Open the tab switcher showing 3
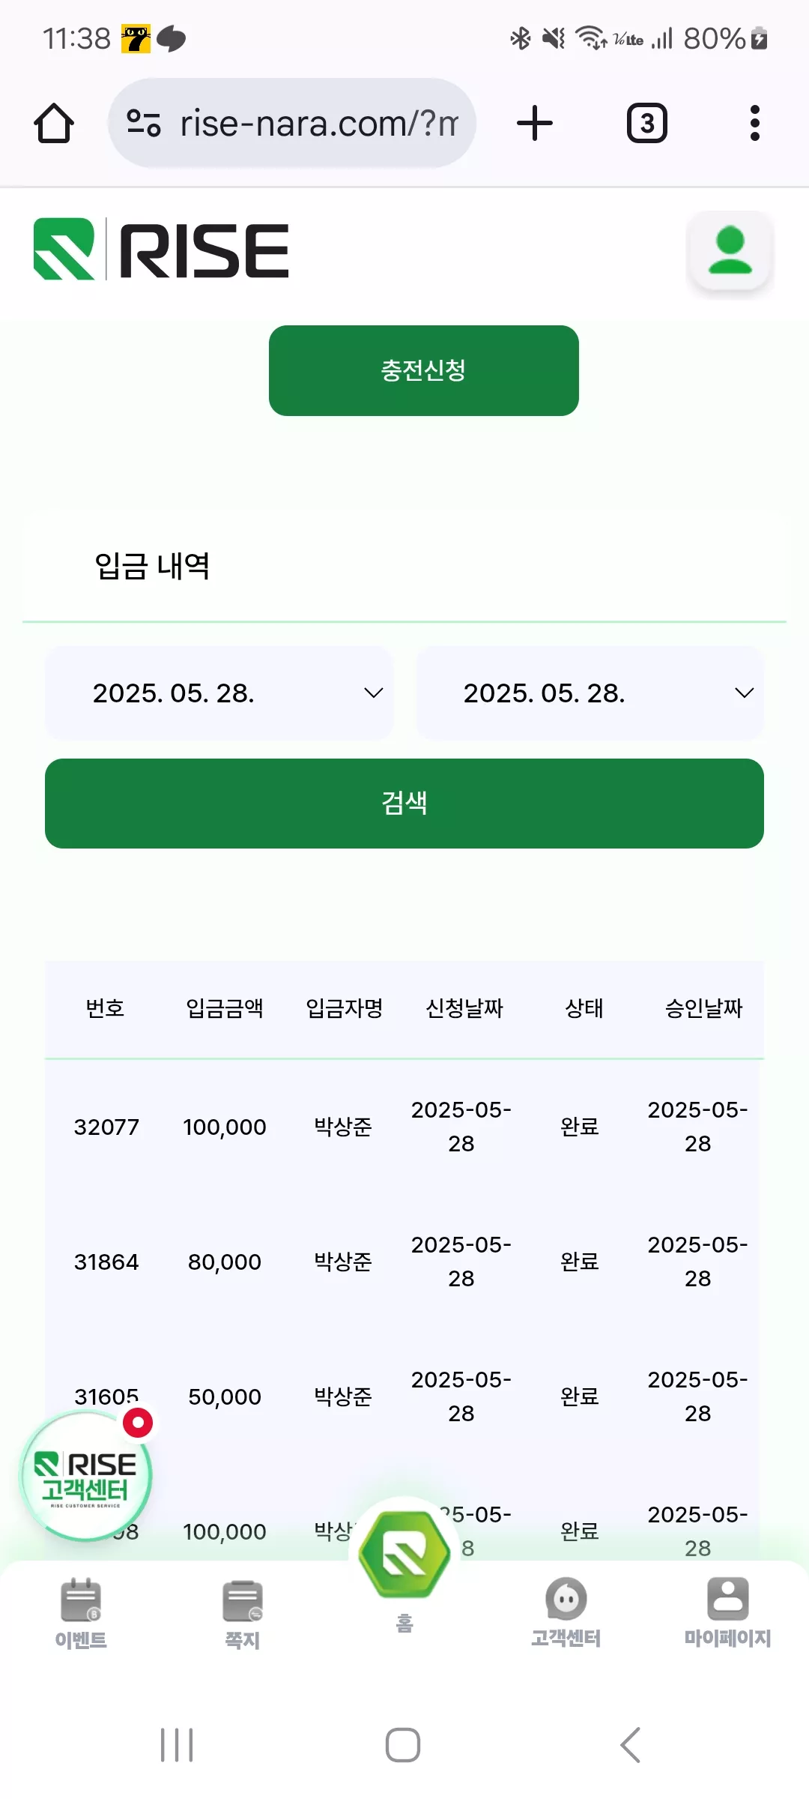809x1799 pixels. click(x=647, y=123)
